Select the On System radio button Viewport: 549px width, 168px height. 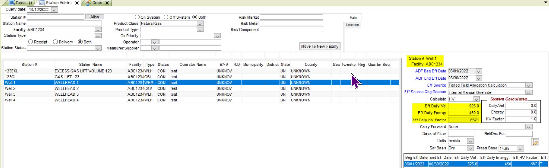pos(137,17)
